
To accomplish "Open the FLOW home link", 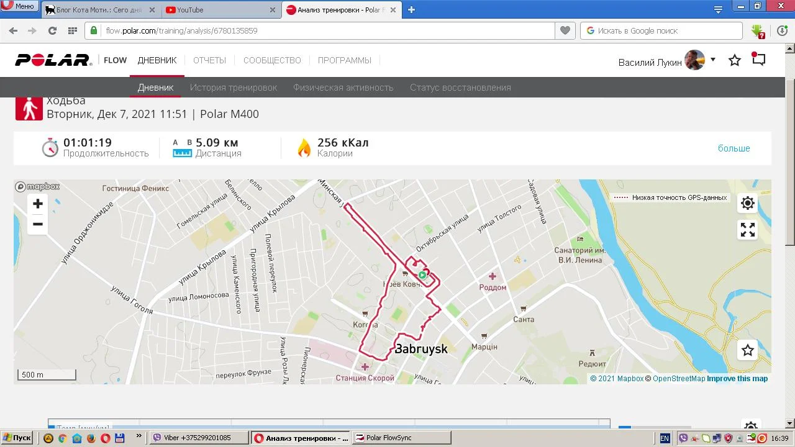I will 115,60.
